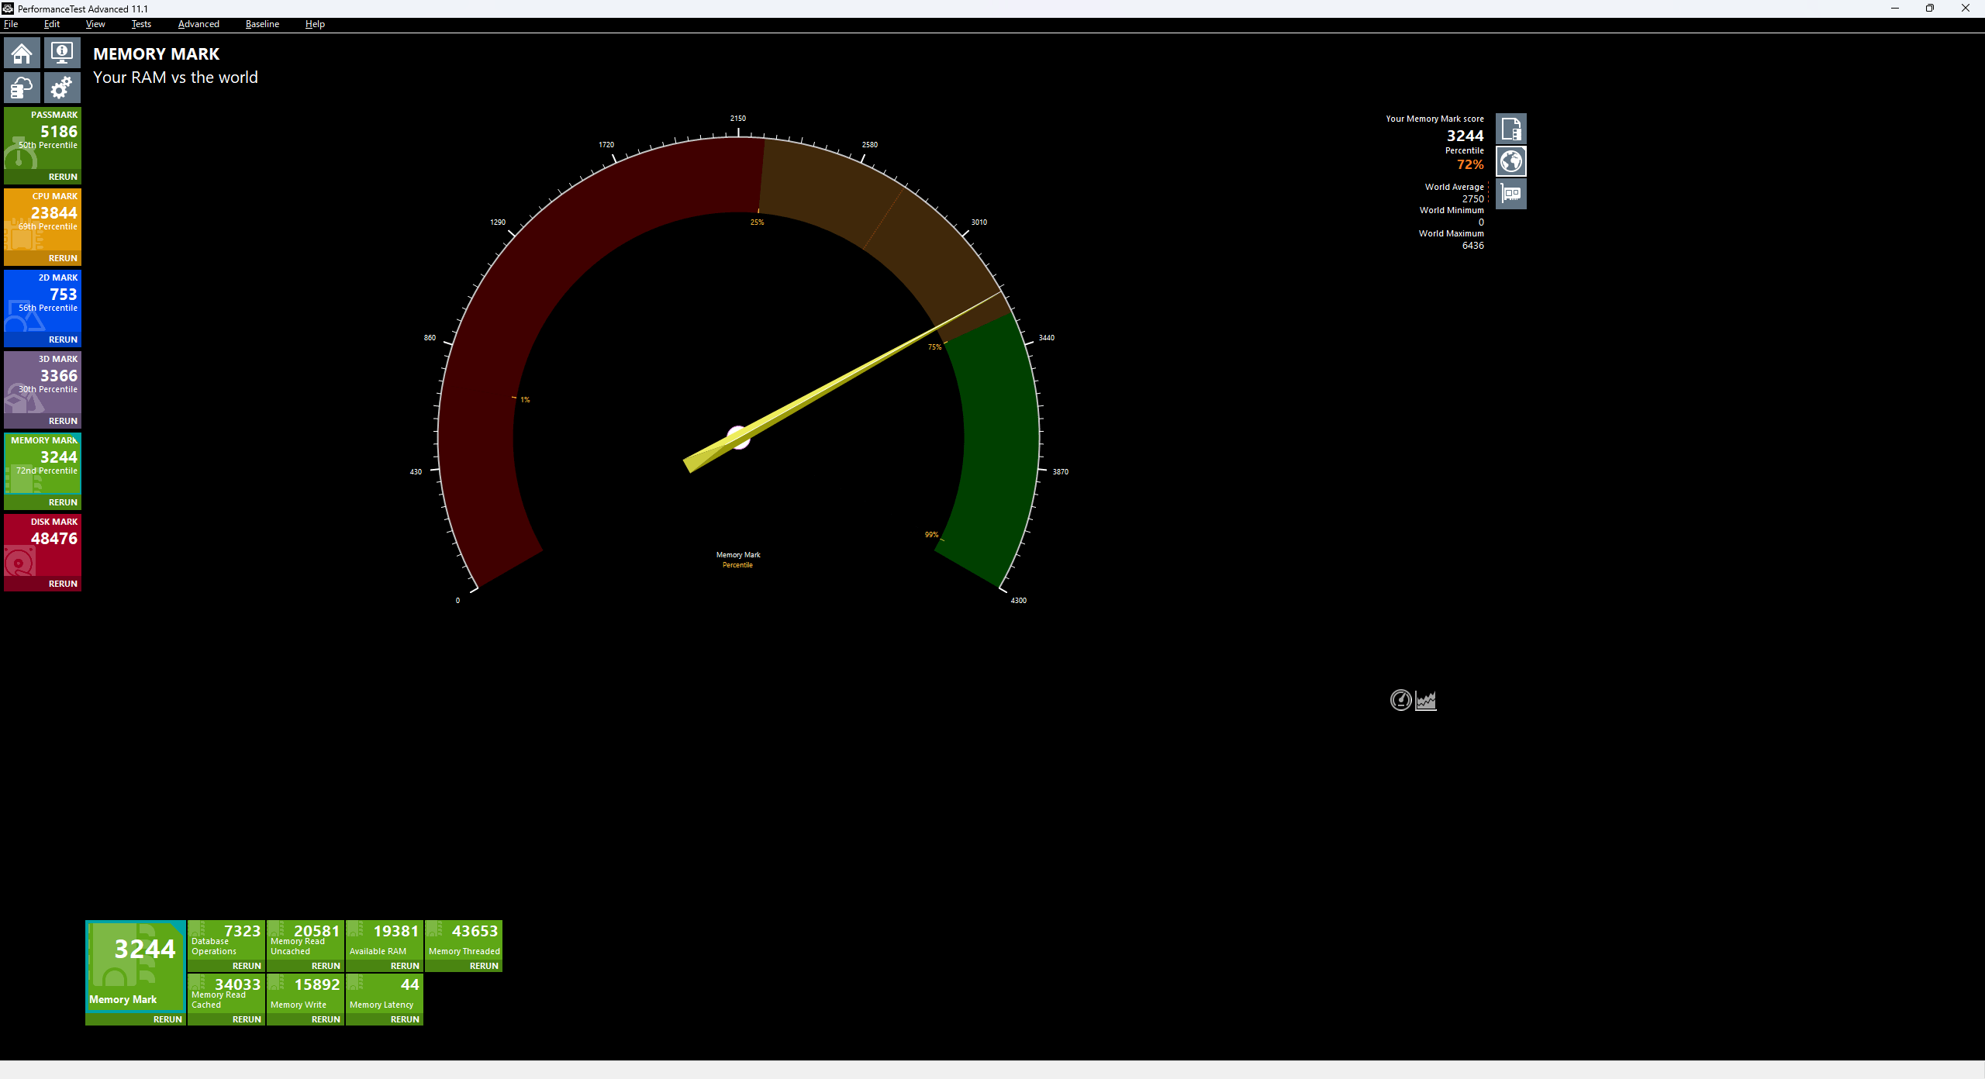Rerun the Disk Mark test
Image resolution: width=1985 pixels, height=1079 pixels.
tap(63, 584)
